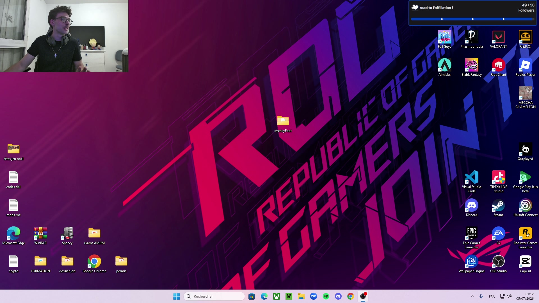Select the MECCHA CHAMELEON desktop icon
This screenshot has width=539, height=303.
point(525,98)
